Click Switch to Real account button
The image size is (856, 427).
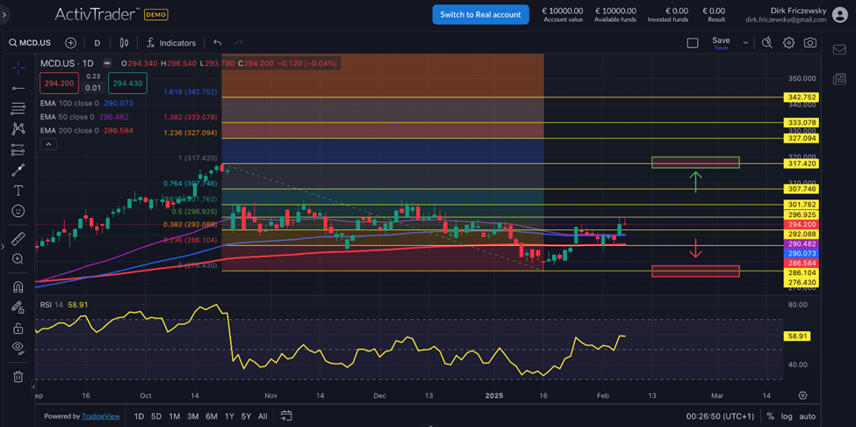pyautogui.click(x=480, y=14)
